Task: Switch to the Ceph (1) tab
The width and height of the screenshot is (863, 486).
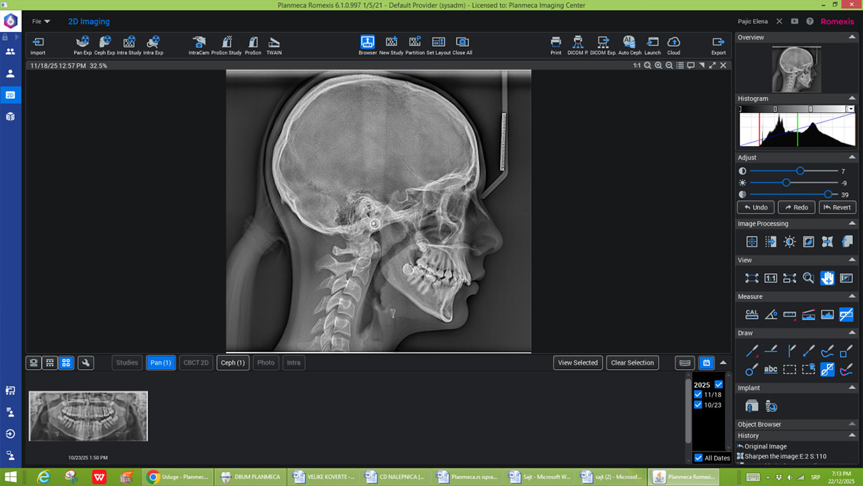Action: click(232, 362)
